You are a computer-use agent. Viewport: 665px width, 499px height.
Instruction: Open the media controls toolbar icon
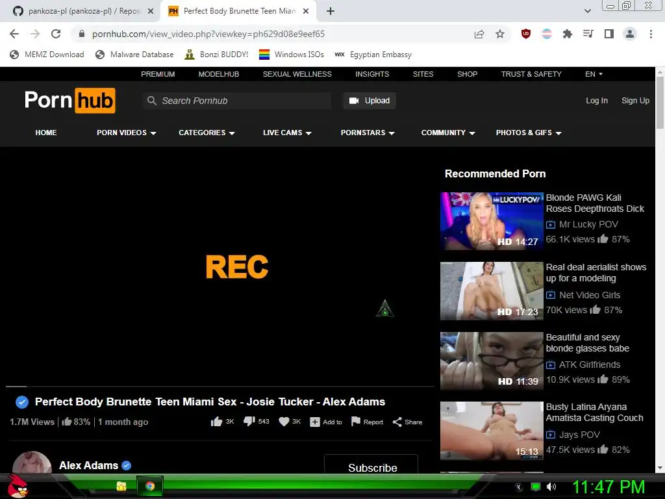point(588,34)
